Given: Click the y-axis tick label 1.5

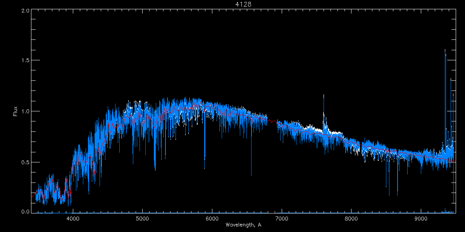Looking at the screenshot, I should (x=25, y=60).
